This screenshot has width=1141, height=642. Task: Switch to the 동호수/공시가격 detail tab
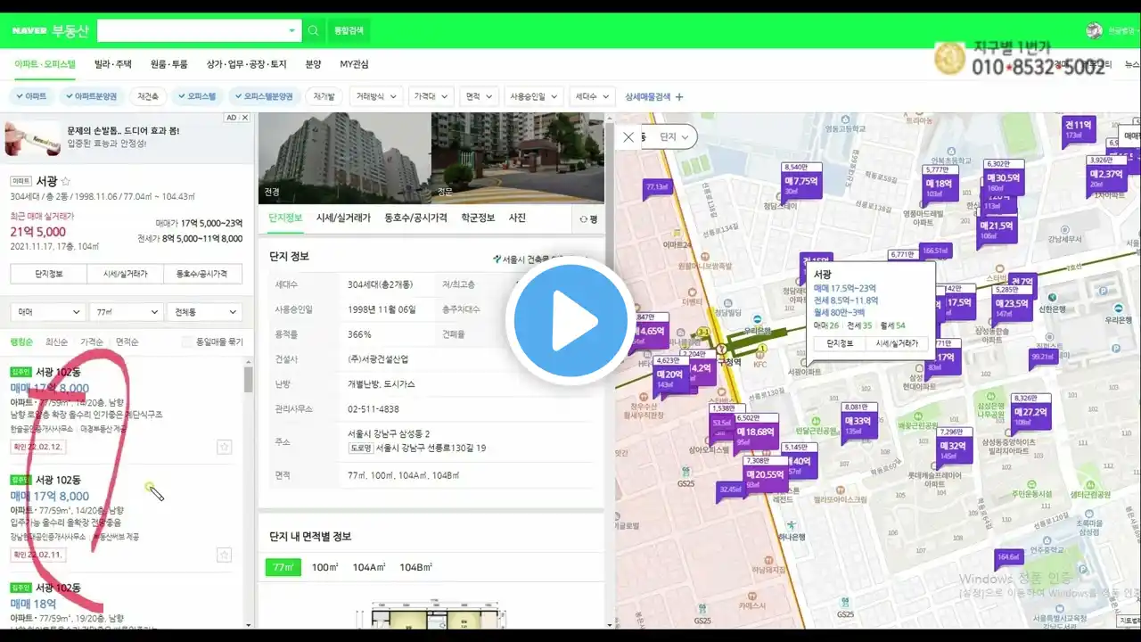click(415, 218)
